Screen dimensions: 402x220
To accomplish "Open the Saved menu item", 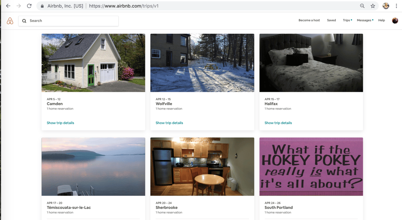I will (x=331, y=20).
